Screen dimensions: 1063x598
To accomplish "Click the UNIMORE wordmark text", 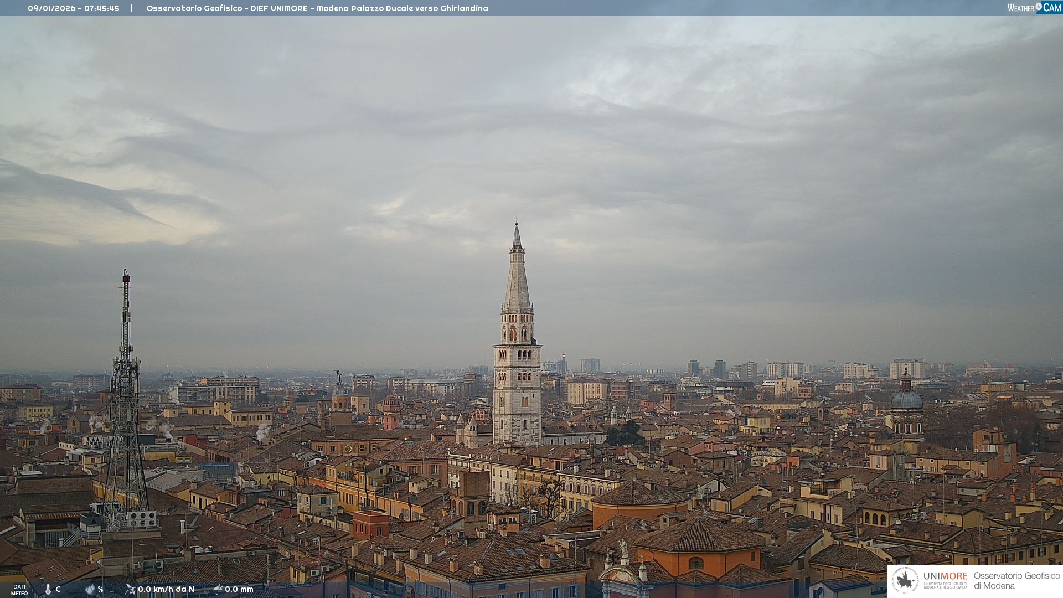I will (945, 576).
